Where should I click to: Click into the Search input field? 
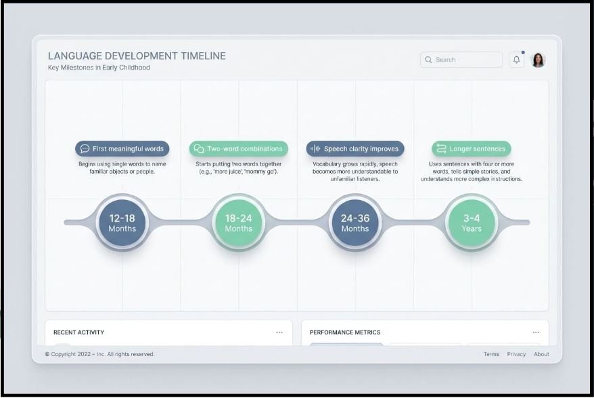(x=467, y=59)
